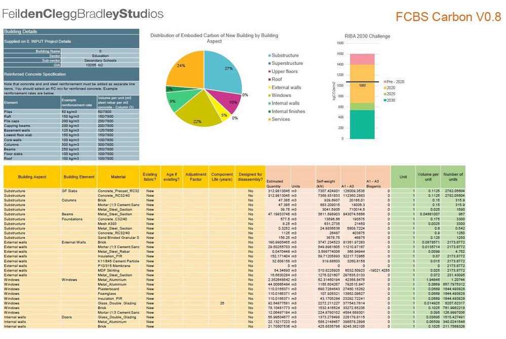This screenshot has height=339, width=506.
Task: Click the 2025 entry in RIBA chart legend
Action: point(389,94)
